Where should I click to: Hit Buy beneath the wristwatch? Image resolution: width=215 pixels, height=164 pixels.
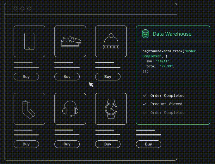[108, 144]
